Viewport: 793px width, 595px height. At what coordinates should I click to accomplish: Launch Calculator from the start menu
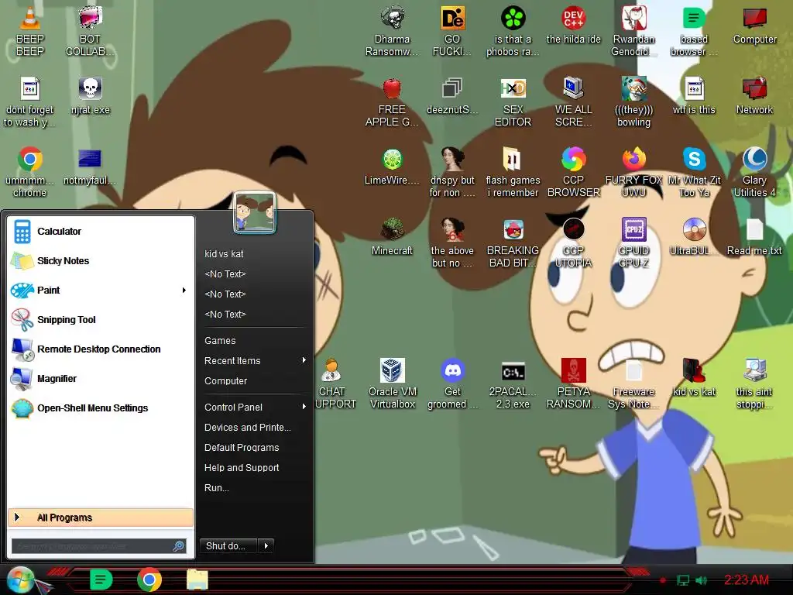click(x=101, y=231)
